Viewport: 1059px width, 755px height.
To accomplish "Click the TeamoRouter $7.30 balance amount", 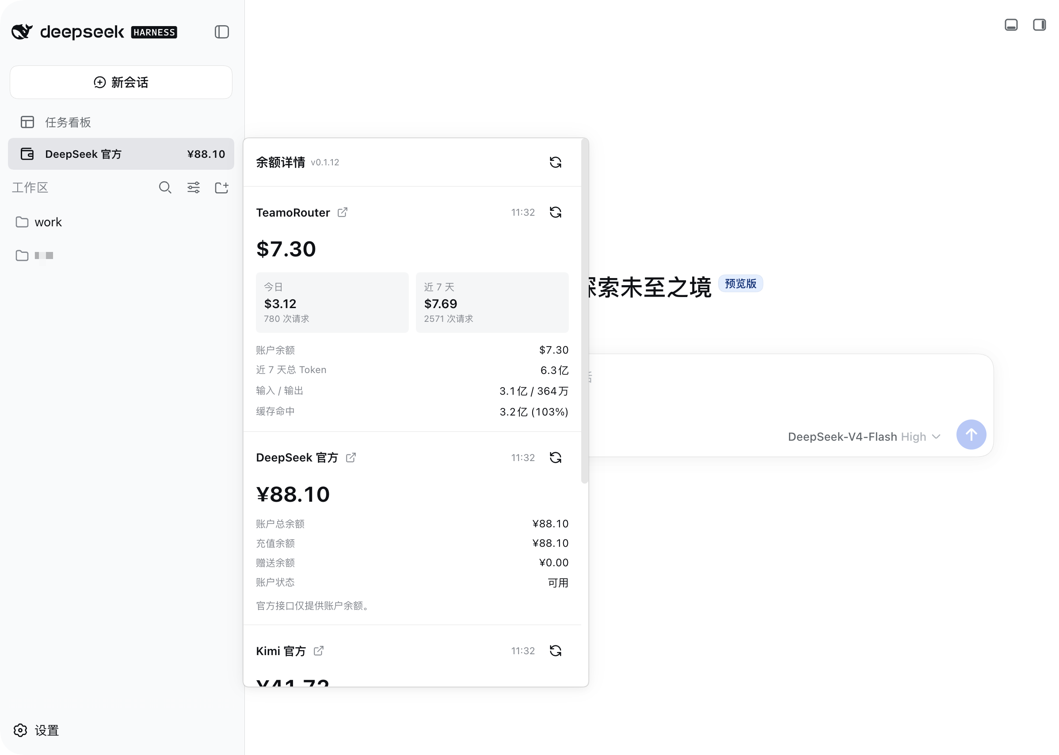I will click(x=286, y=249).
